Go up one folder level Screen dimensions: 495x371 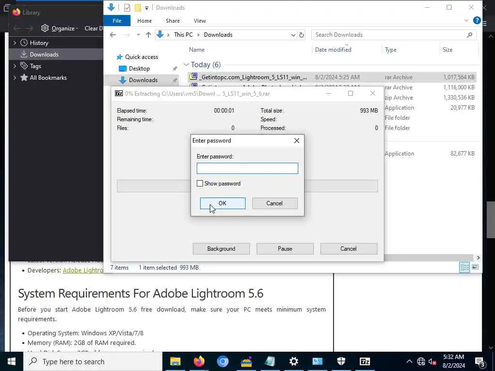point(148,35)
